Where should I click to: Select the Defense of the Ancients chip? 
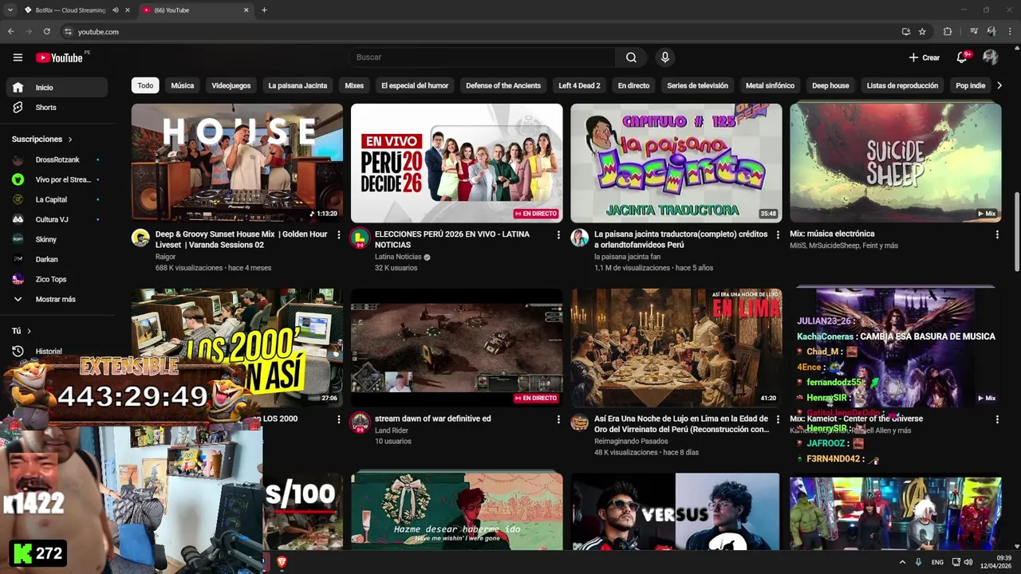click(x=503, y=85)
